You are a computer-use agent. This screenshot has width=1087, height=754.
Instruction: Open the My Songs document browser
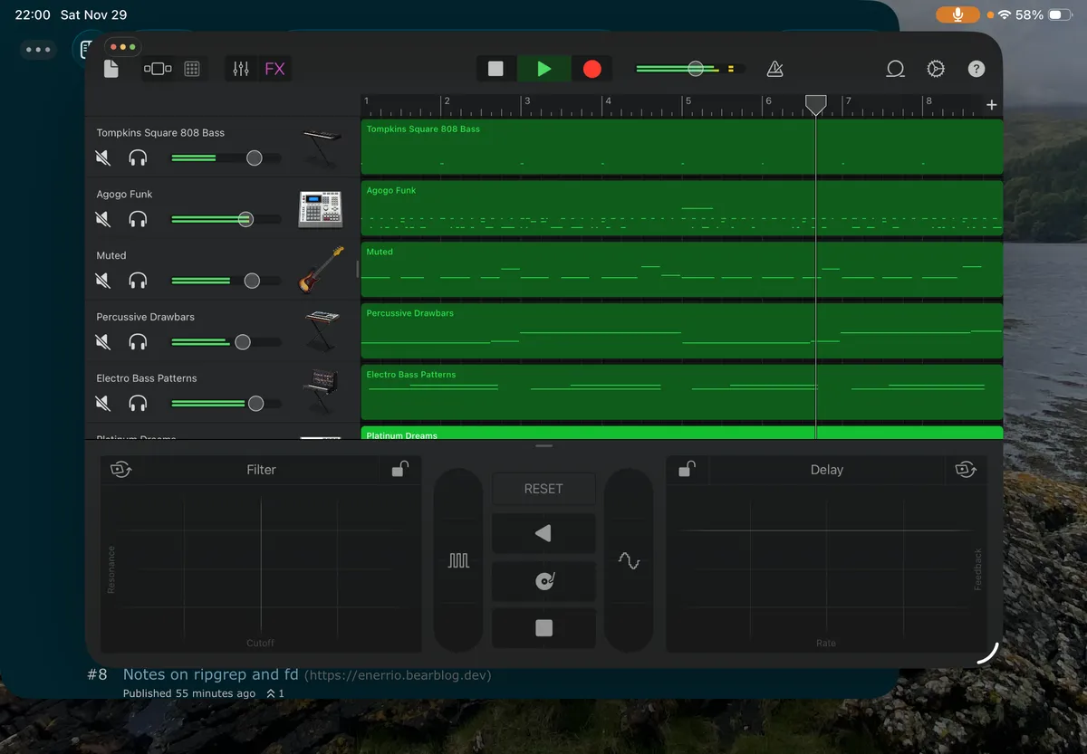(111, 69)
